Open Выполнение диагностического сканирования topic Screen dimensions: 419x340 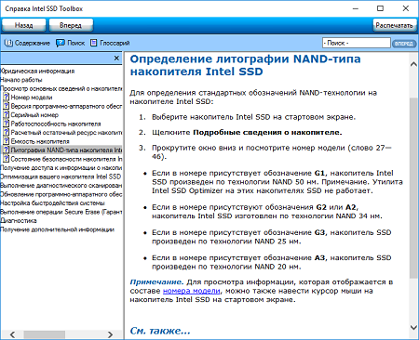[x=61, y=186]
